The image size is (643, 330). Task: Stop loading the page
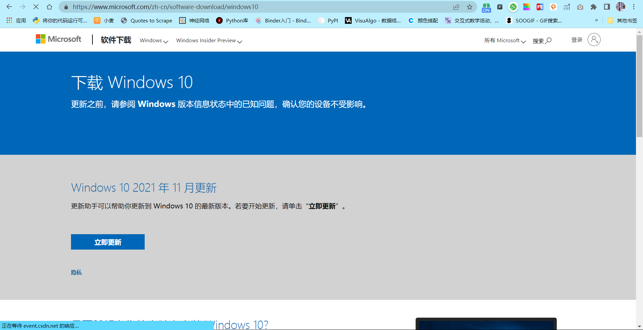[x=36, y=7]
